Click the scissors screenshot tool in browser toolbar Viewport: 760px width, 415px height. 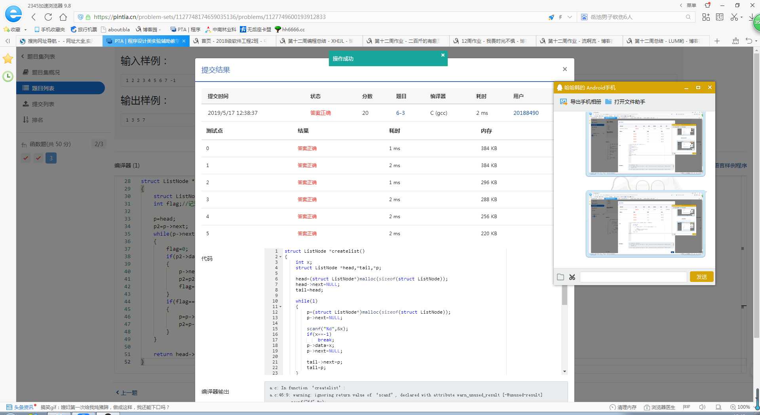tap(734, 17)
